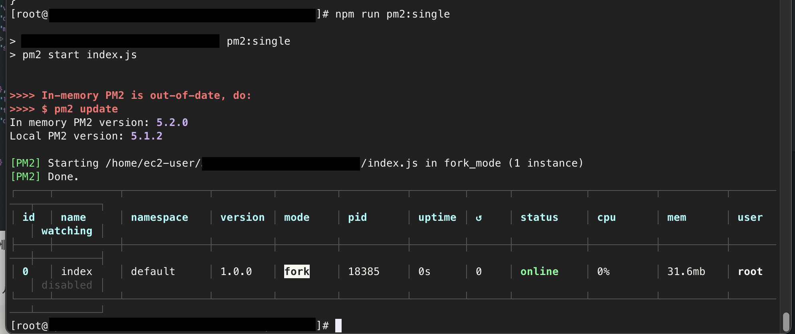Image resolution: width=795 pixels, height=334 pixels.
Task: Click the 'user' column header
Action: point(750,217)
